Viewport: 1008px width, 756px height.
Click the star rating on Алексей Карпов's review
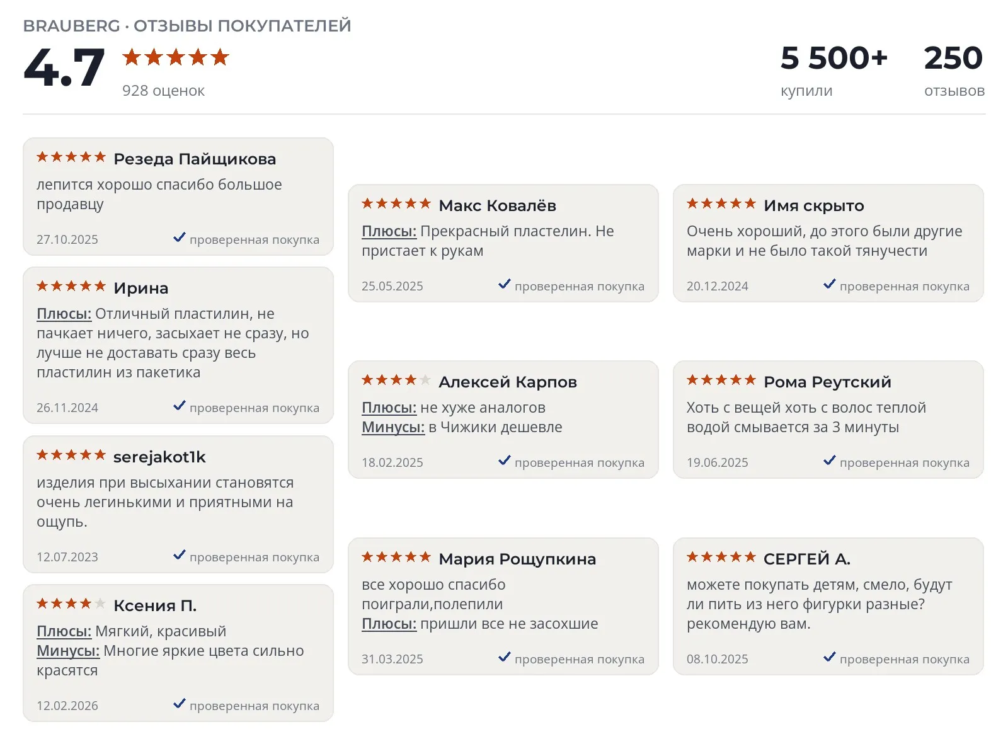pyautogui.click(x=396, y=380)
